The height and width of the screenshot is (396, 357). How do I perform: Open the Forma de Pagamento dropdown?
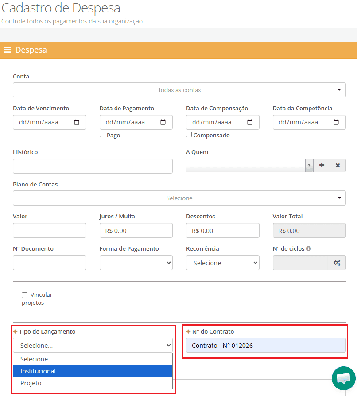(136, 263)
